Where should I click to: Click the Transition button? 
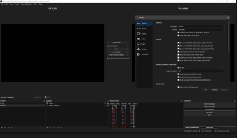tap(116, 43)
